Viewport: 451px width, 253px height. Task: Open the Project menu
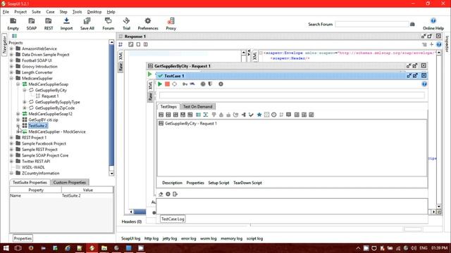[x=20, y=12]
